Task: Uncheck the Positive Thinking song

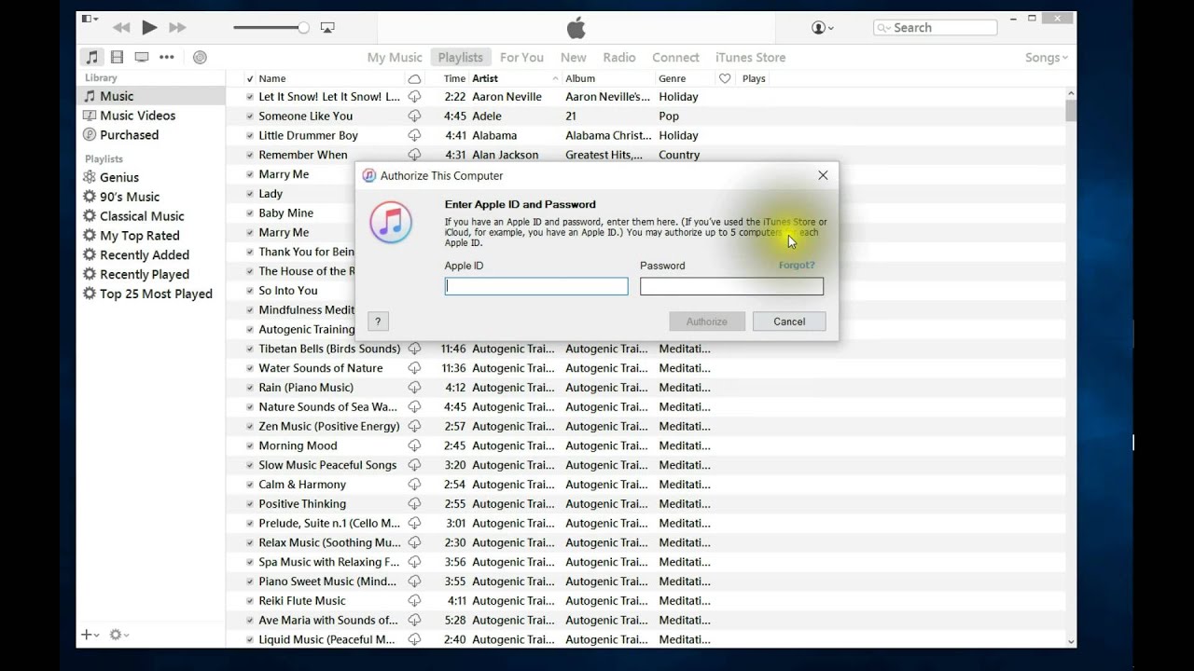Action: [x=250, y=504]
